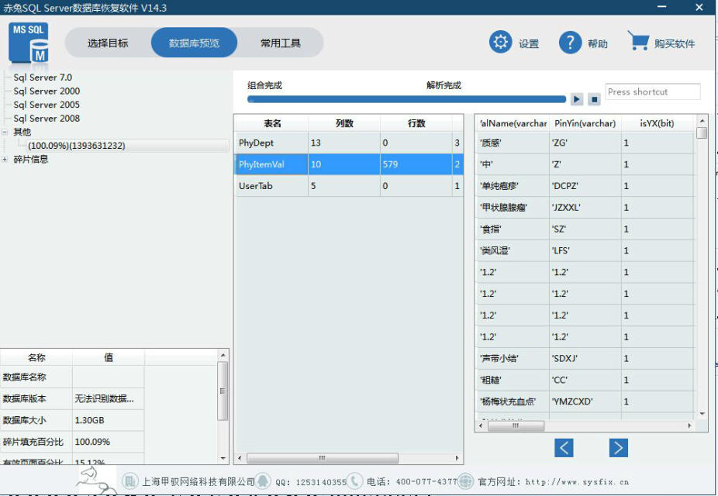This screenshot has height=496, width=718.
Task: Click the 碎片信息 tree label
Action: click(x=31, y=159)
